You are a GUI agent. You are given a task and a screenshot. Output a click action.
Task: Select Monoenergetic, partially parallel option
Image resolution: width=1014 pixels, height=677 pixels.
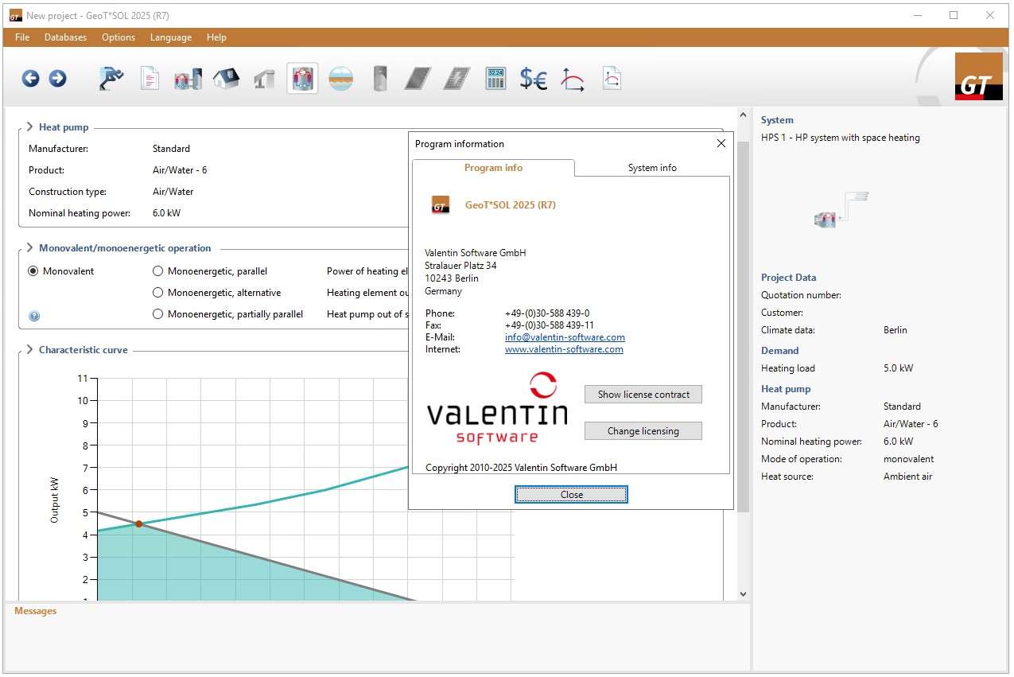pyautogui.click(x=157, y=314)
